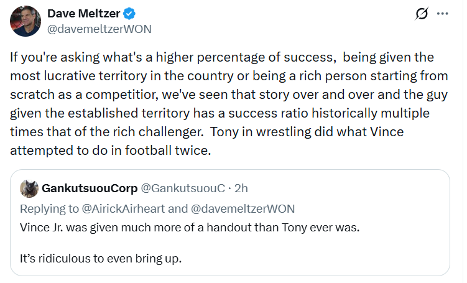Click "It's ridiculous to even bring up."
Screen dimensions: 467x283
(x=101, y=258)
